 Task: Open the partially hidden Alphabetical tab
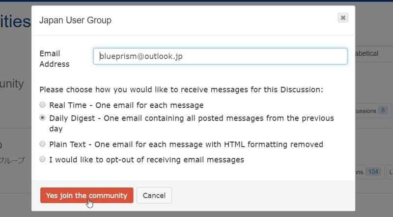pos(366,53)
